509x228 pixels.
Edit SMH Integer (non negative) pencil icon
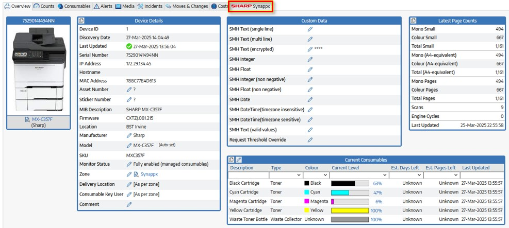(310, 79)
